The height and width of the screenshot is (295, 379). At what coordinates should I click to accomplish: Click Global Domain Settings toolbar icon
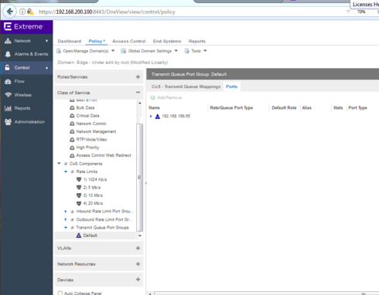(x=123, y=51)
